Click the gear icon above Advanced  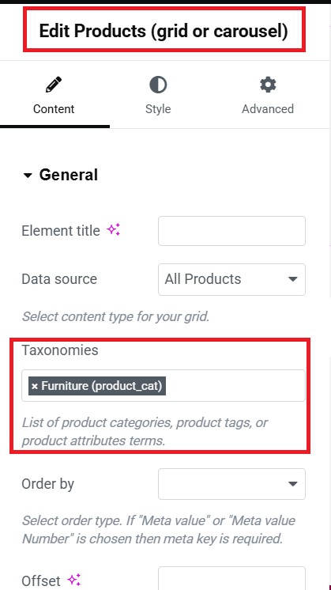[x=268, y=85]
